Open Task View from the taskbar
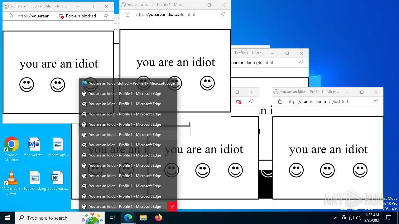Viewport: 399px width, 224px height. 112,218
